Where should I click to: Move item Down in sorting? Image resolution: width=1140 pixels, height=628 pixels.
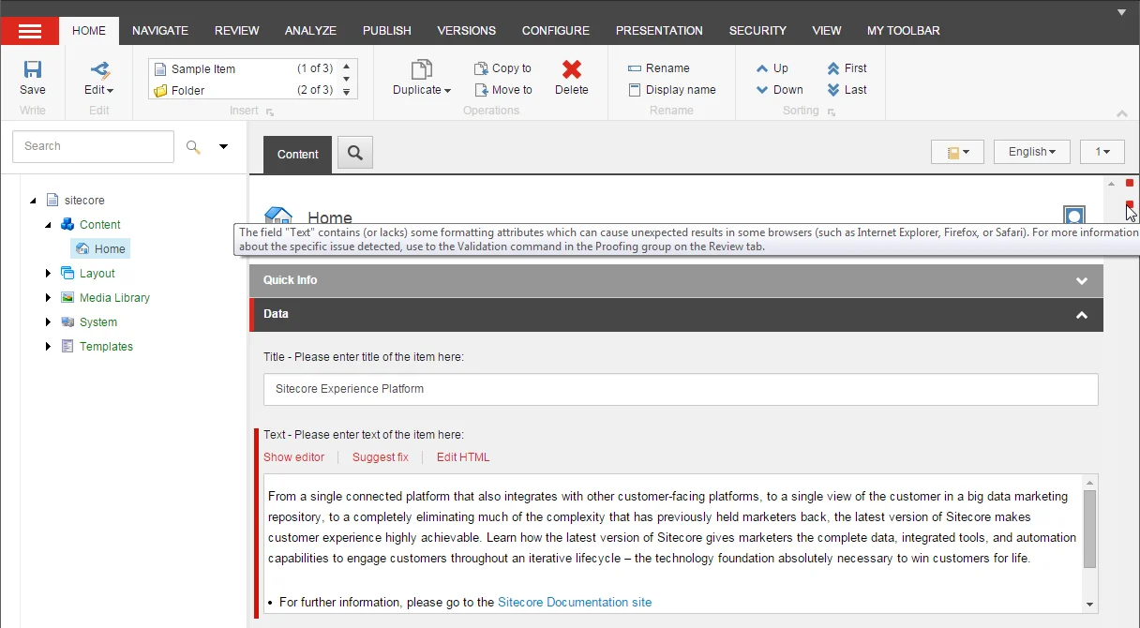coord(780,90)
